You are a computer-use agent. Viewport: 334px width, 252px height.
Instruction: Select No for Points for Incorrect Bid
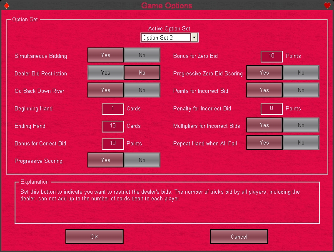(301, 90)
